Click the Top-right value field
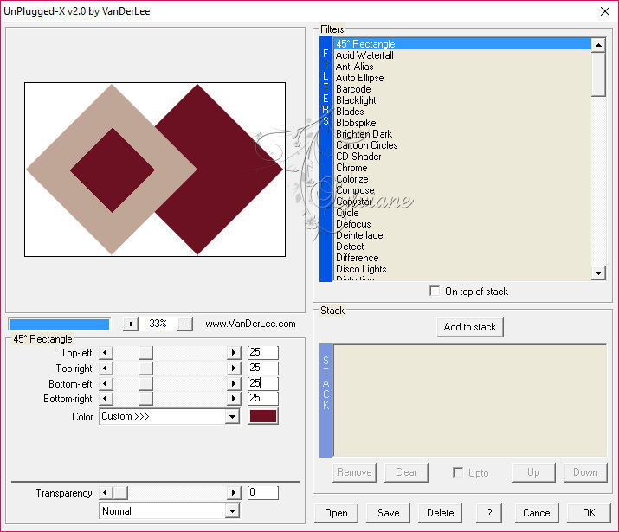Image resolution: width=619 pixels, height=532 pixels. pyautogui.click(x=263, y=368)
